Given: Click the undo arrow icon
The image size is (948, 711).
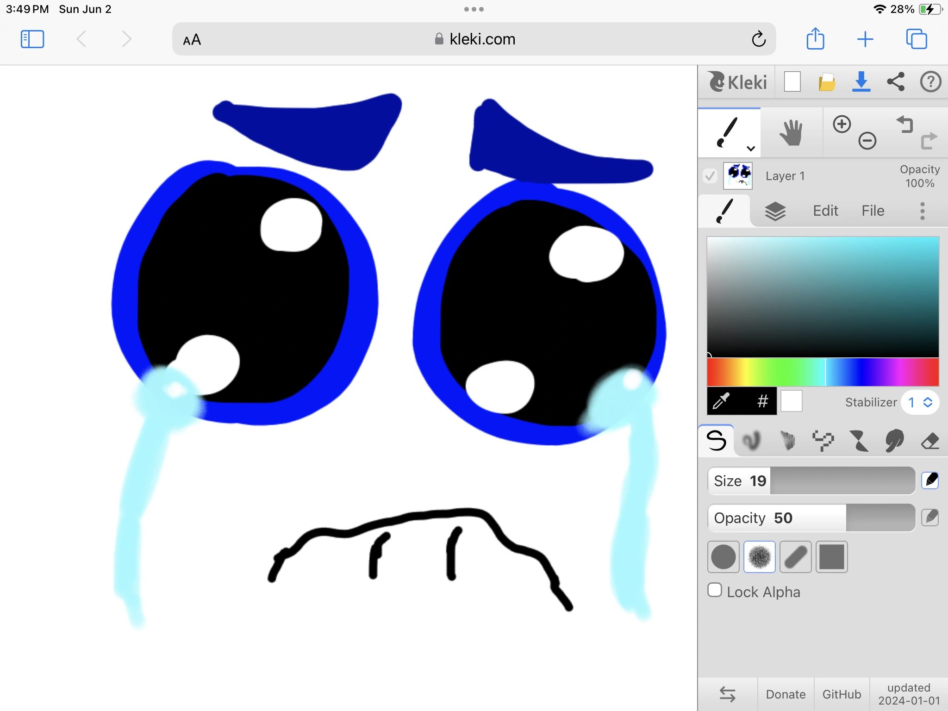Looking at the screenshot, I should 904,124.
